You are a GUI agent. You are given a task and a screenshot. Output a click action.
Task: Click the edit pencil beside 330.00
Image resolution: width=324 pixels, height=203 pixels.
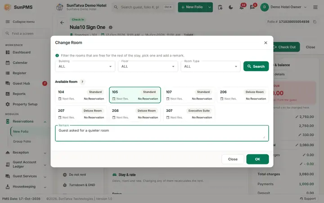pos(300,135)
